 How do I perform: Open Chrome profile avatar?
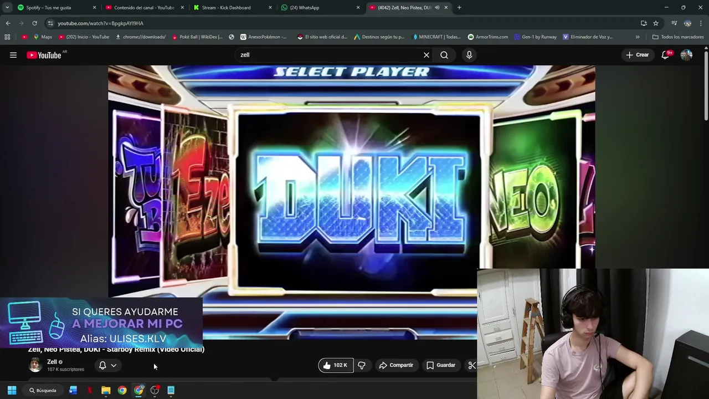tap(687, 23)
